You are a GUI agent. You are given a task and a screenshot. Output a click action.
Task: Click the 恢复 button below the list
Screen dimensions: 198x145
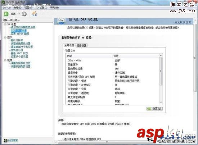pos(154,109)
